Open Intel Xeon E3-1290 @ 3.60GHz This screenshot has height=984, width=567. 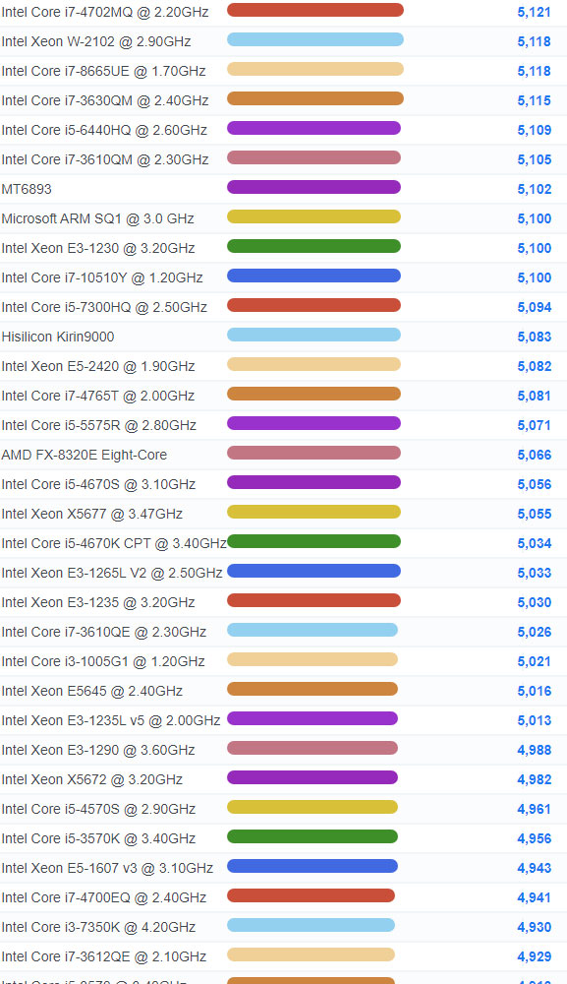tap(97, 749)
